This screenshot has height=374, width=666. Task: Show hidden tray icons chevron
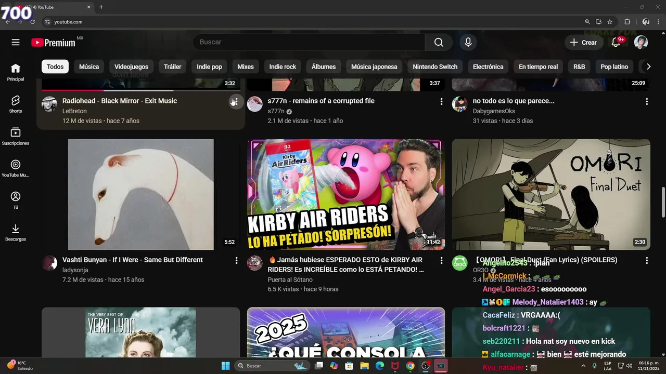(583, 366)
